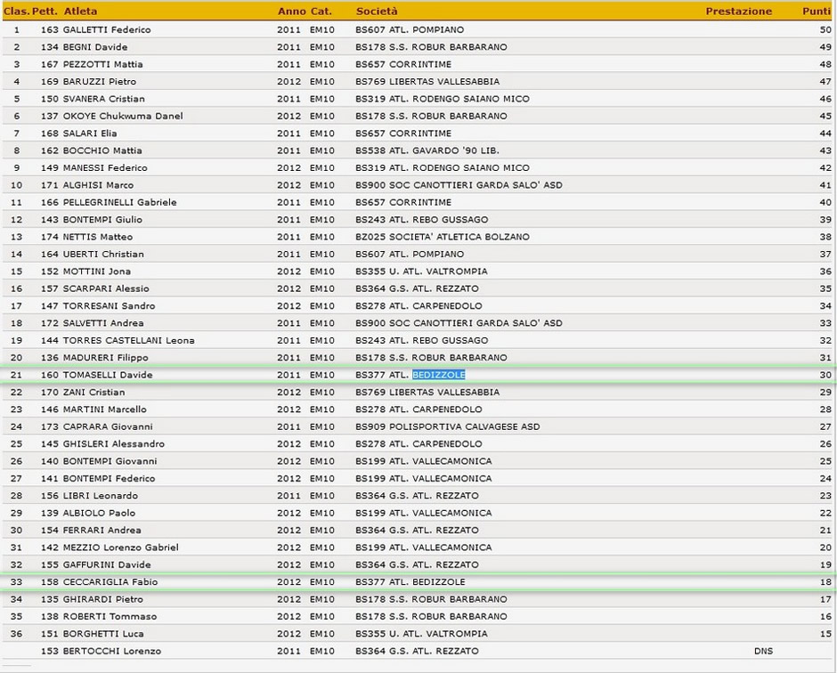Click the 15 points value
Viewport: 837px width, 673px height.
[825, 634]
